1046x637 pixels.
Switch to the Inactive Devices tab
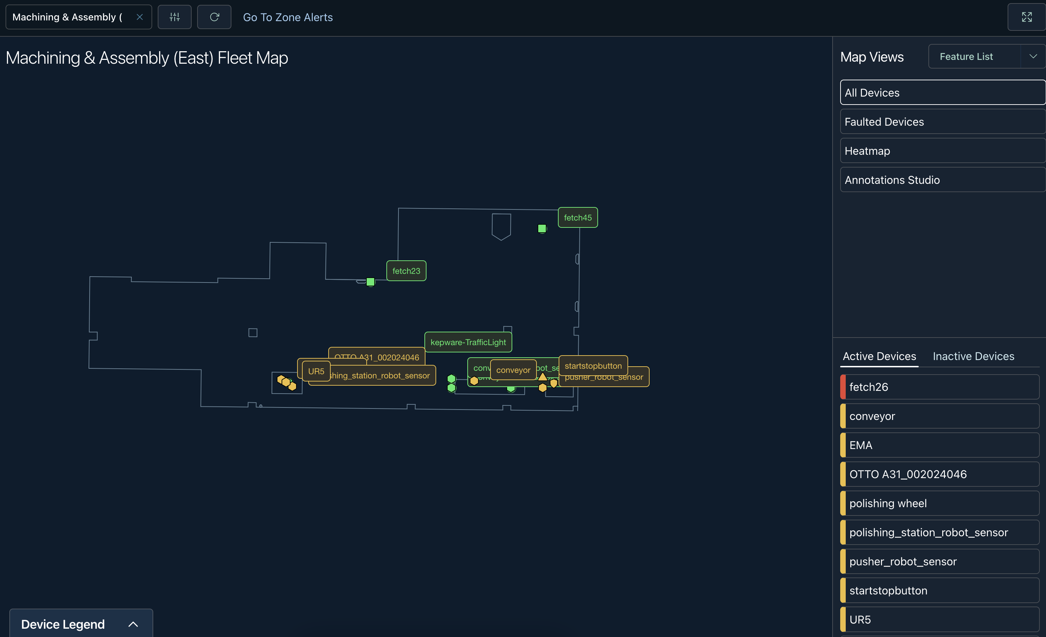[973, 356]
